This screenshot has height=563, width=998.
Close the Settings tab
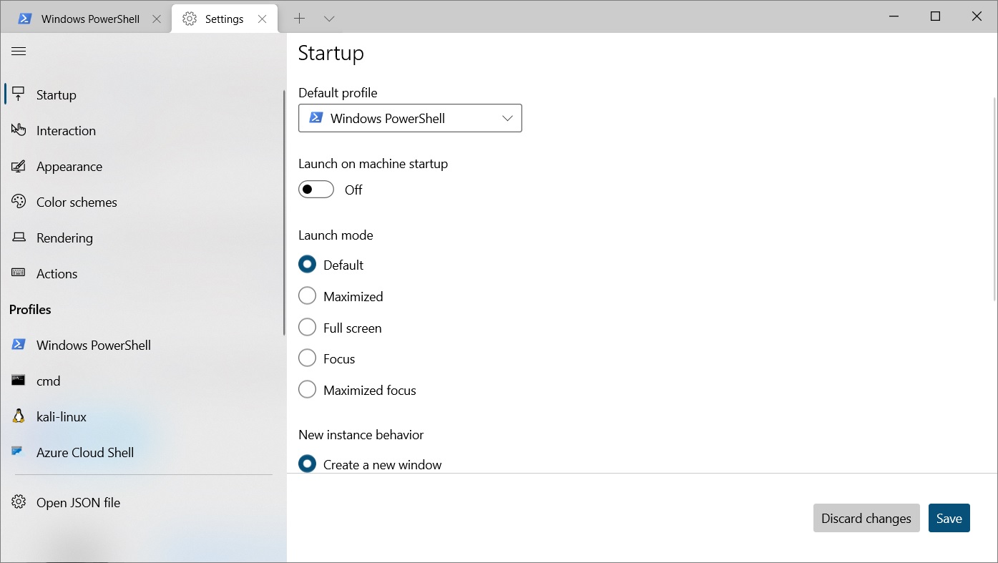click(x=263, y=19)
